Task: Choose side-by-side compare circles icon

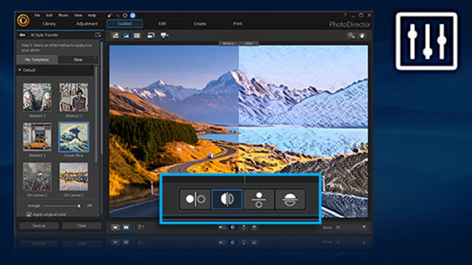Action: pos(195,199)
